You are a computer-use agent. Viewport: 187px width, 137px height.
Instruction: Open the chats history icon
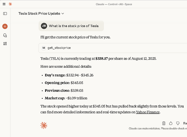pyautogui.click(x=5, y=35)
